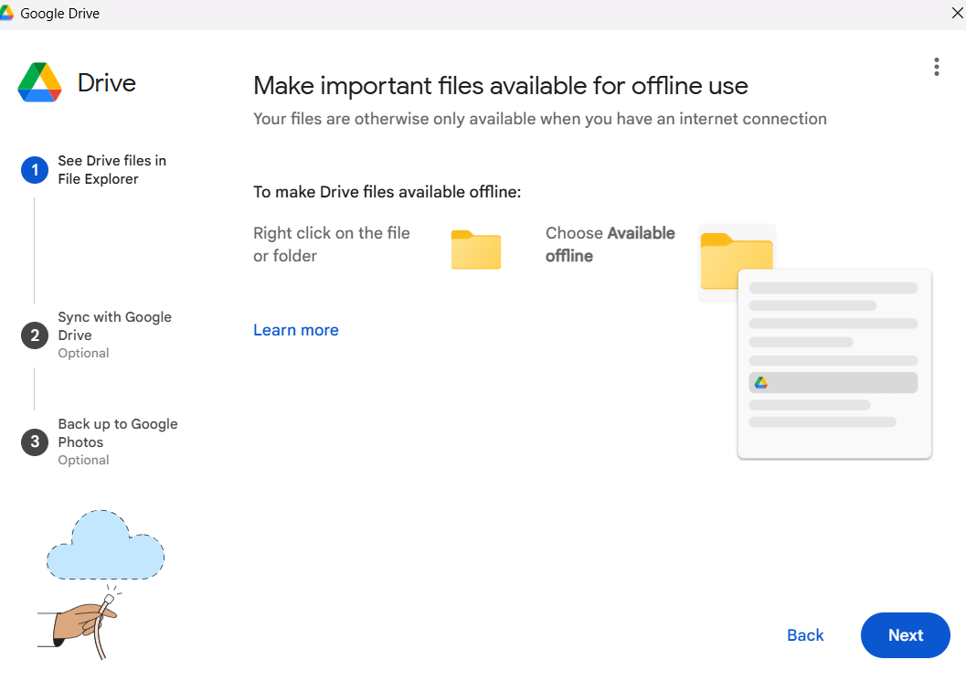The width and height of the screenshot is (966, 681).
Task: Click 'Right click on the file or folder' text
Action: tap(332, 244)
